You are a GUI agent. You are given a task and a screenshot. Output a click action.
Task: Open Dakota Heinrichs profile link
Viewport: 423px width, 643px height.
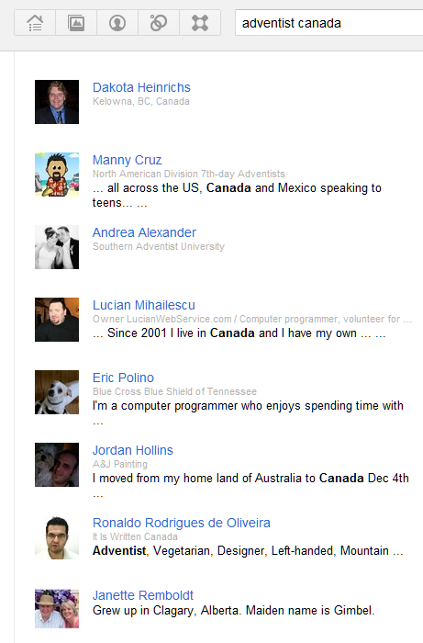pyautogui.click(x=141, y=87)
